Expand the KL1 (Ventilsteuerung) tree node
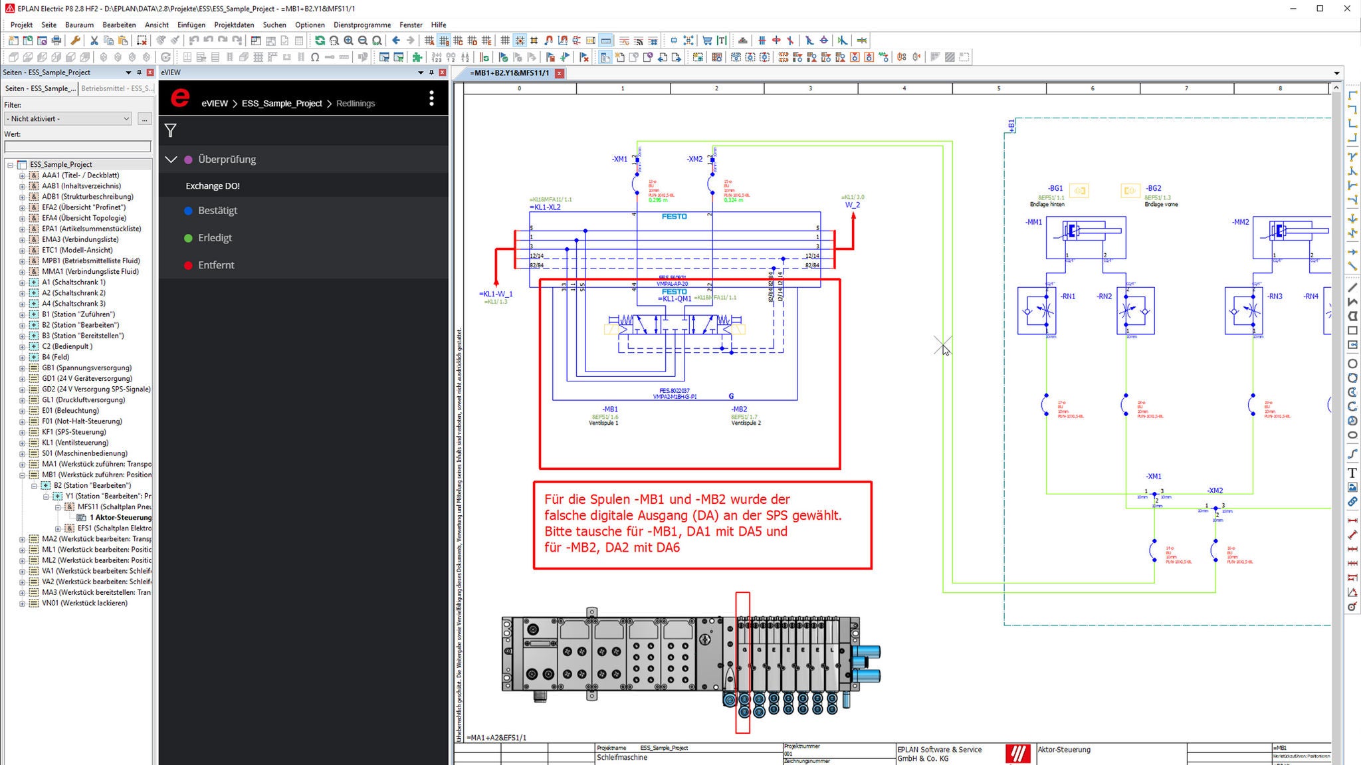 tap(22, 442)
